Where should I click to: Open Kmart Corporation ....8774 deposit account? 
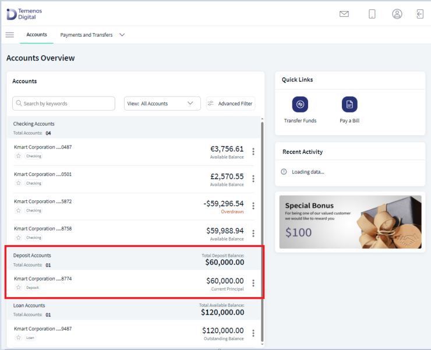click(x=43, y=278)
